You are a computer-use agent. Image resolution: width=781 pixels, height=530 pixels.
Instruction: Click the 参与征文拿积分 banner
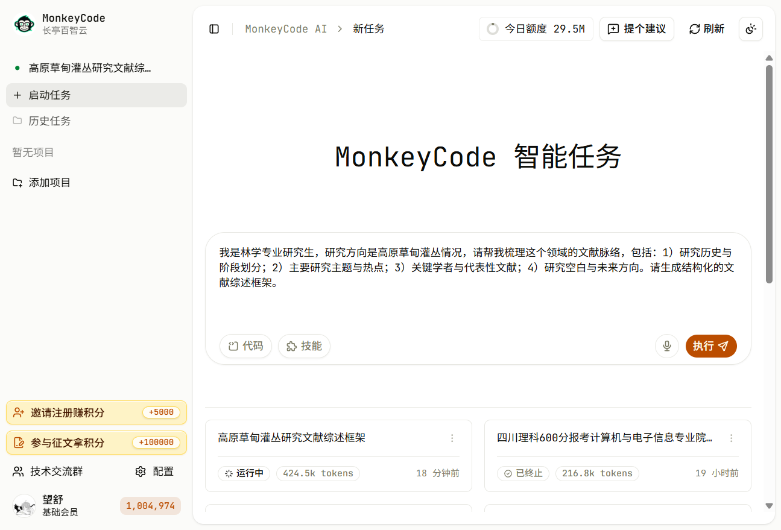[x=96, y=443]
